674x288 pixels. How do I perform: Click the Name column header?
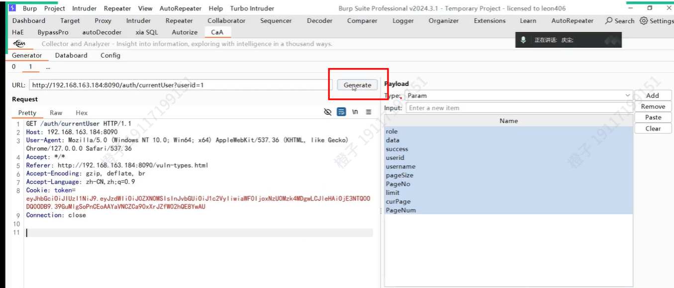click(508, 121)
